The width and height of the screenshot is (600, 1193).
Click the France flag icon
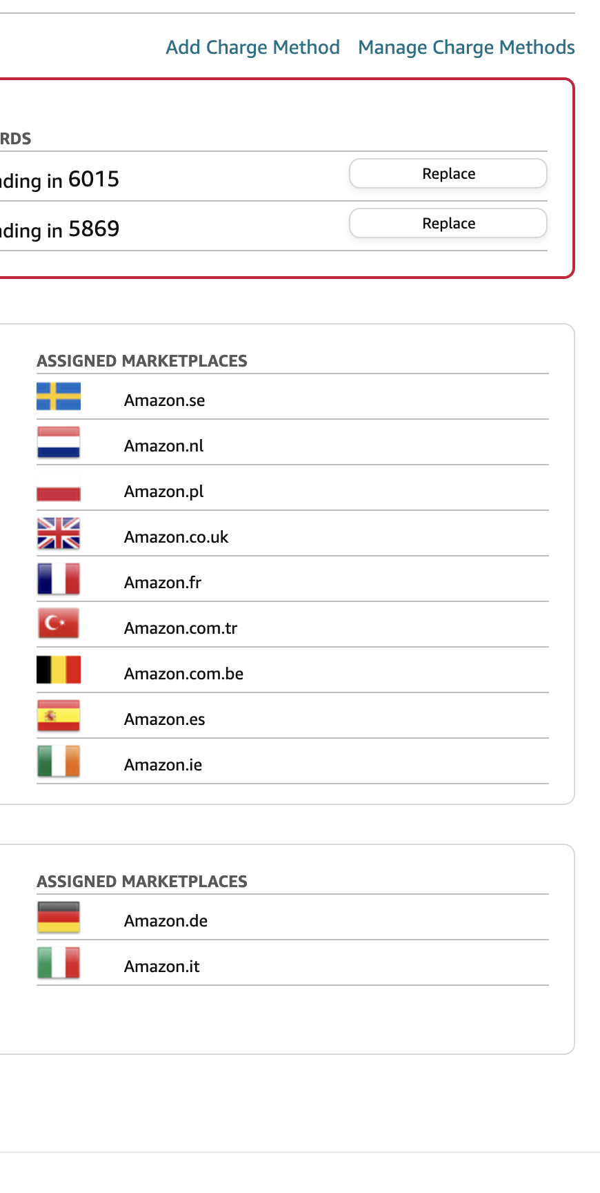(59, 579)
